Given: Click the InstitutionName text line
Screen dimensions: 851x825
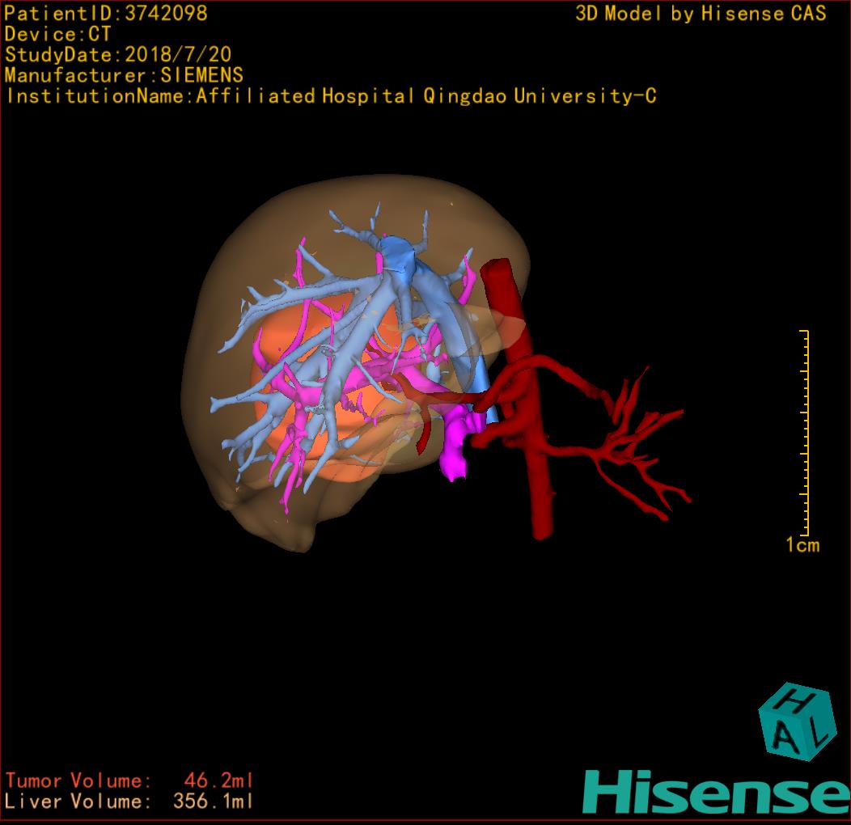Looking at the screenshot, I should pos(330,96).
